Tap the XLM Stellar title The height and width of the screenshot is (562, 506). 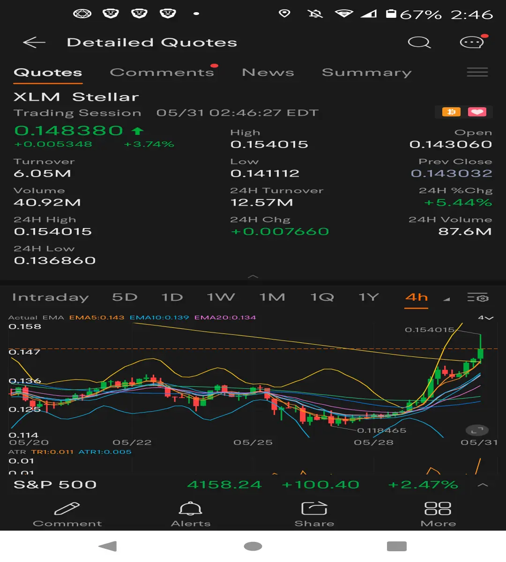[x=76, y=97]
